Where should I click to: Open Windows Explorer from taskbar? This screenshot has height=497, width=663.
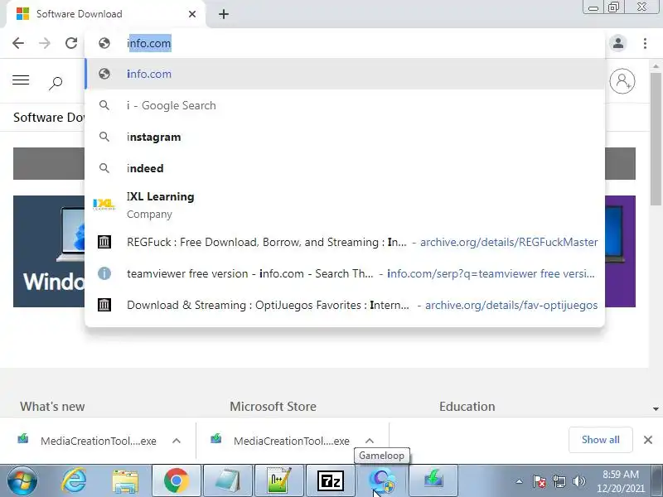(x=125, y=481)
